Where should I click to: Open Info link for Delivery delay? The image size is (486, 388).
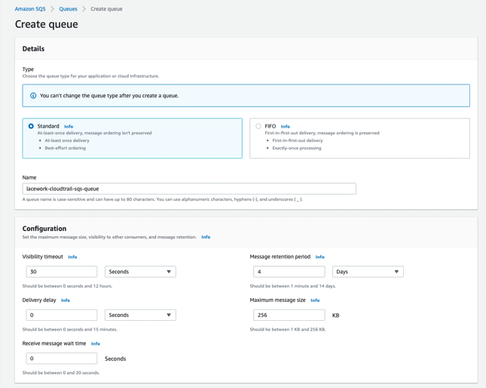pyautogui.click(x=66, y=300)
